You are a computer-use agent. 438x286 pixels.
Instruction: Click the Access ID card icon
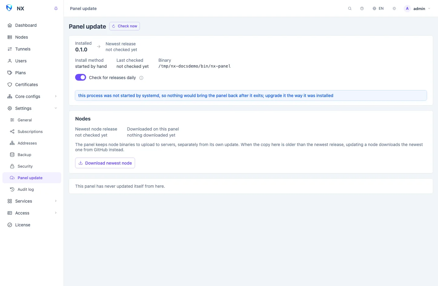tap(10, 213)
